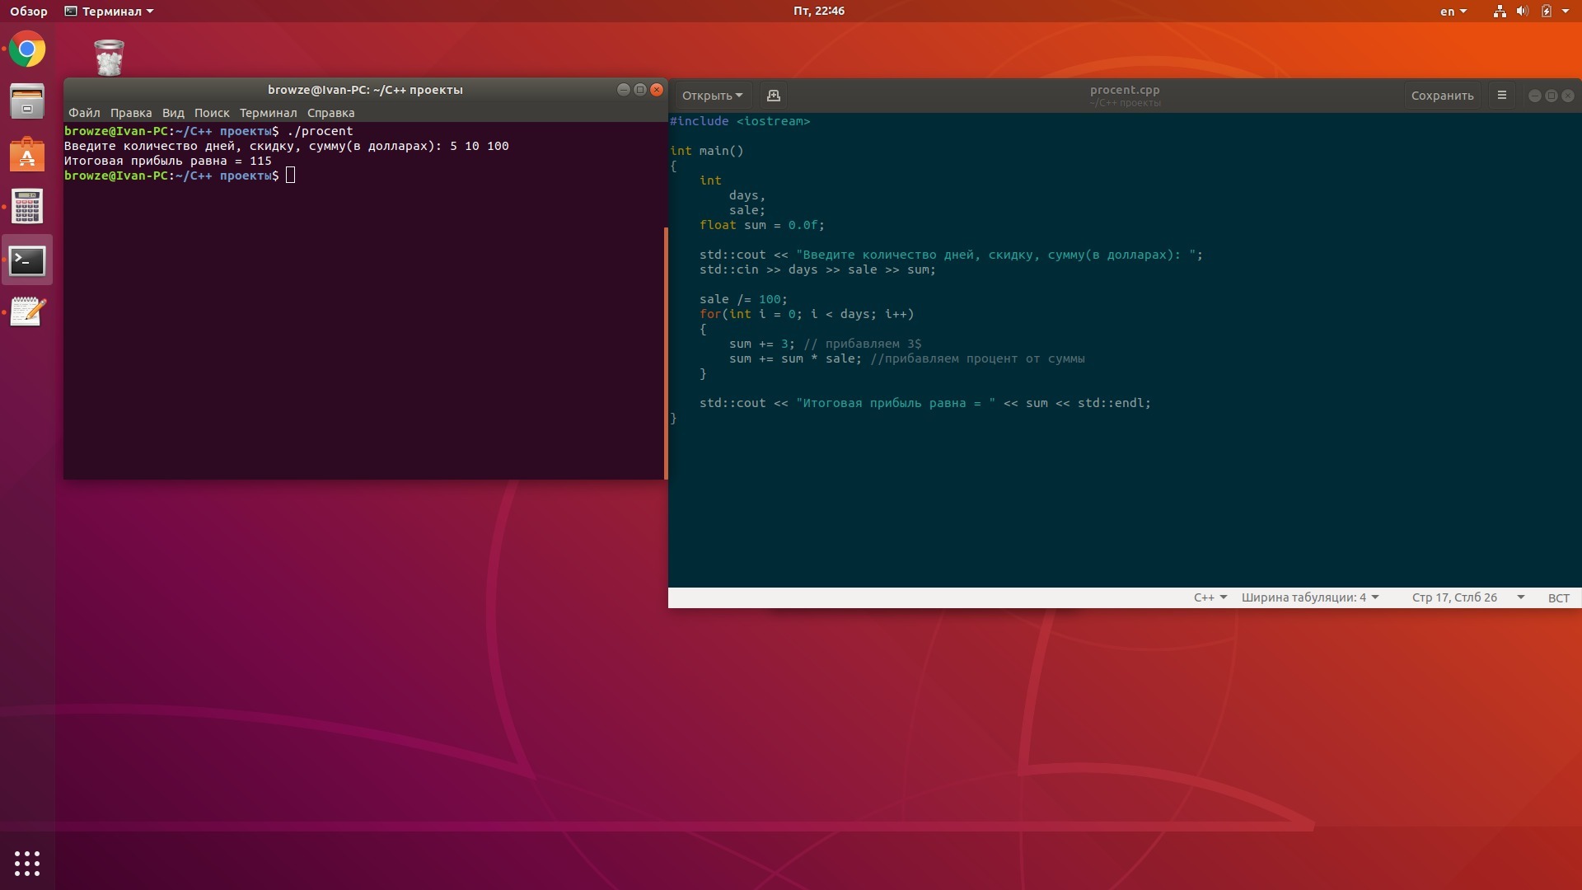
Task: Click the text editor dock icon
Action: pos(27,311)
